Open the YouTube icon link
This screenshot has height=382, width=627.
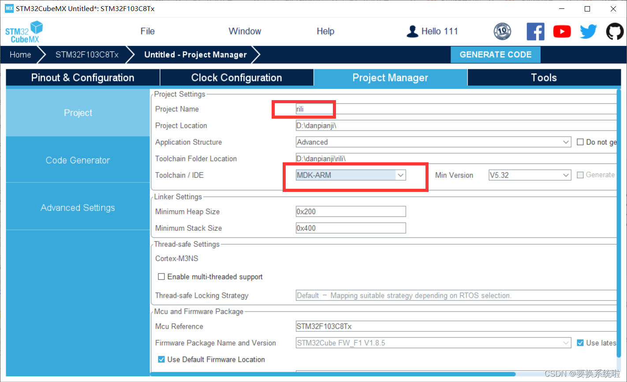(x=562, y=31)
